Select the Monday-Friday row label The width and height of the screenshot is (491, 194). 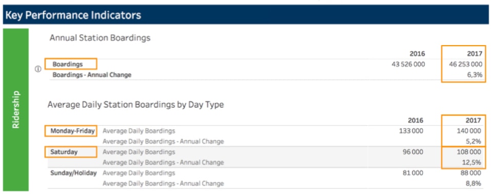tap(72, 131)
